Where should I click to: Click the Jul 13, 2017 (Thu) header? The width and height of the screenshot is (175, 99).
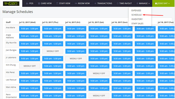pos(50,22)
